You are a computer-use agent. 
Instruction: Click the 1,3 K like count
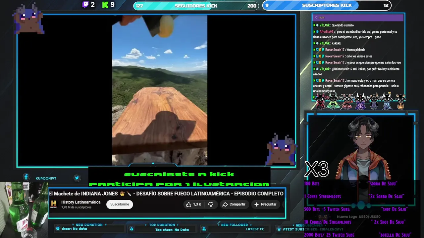197,204
